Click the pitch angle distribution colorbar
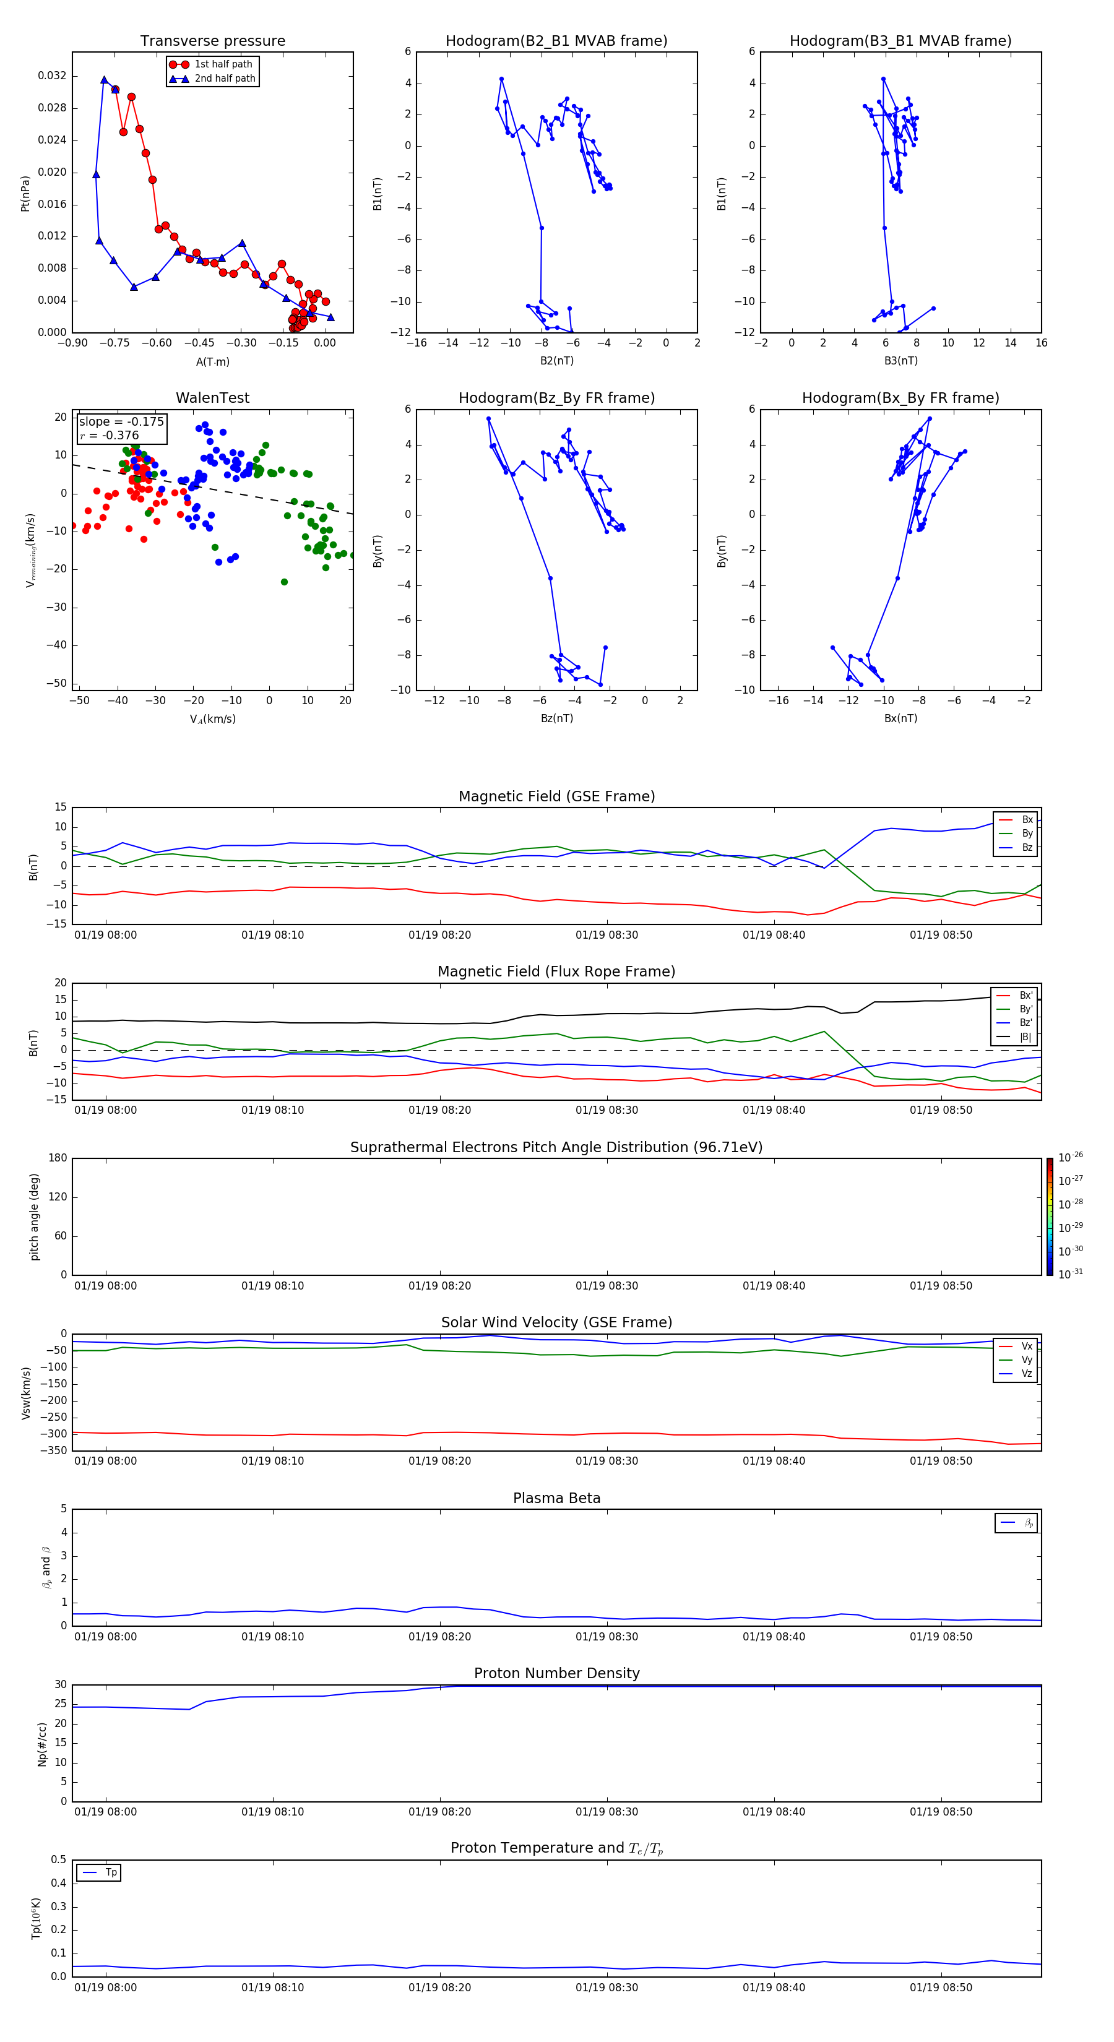1114x2042 pixels. 1050,1217
